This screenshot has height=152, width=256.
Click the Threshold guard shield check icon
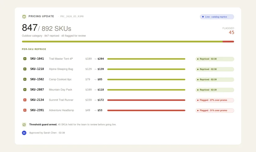tap(24, 125)
